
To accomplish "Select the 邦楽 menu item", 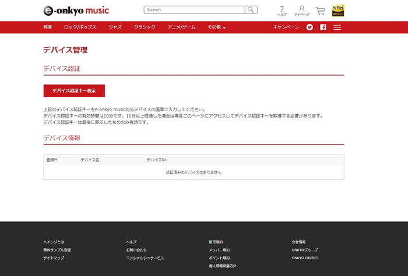I will click(x=48, y=27).
